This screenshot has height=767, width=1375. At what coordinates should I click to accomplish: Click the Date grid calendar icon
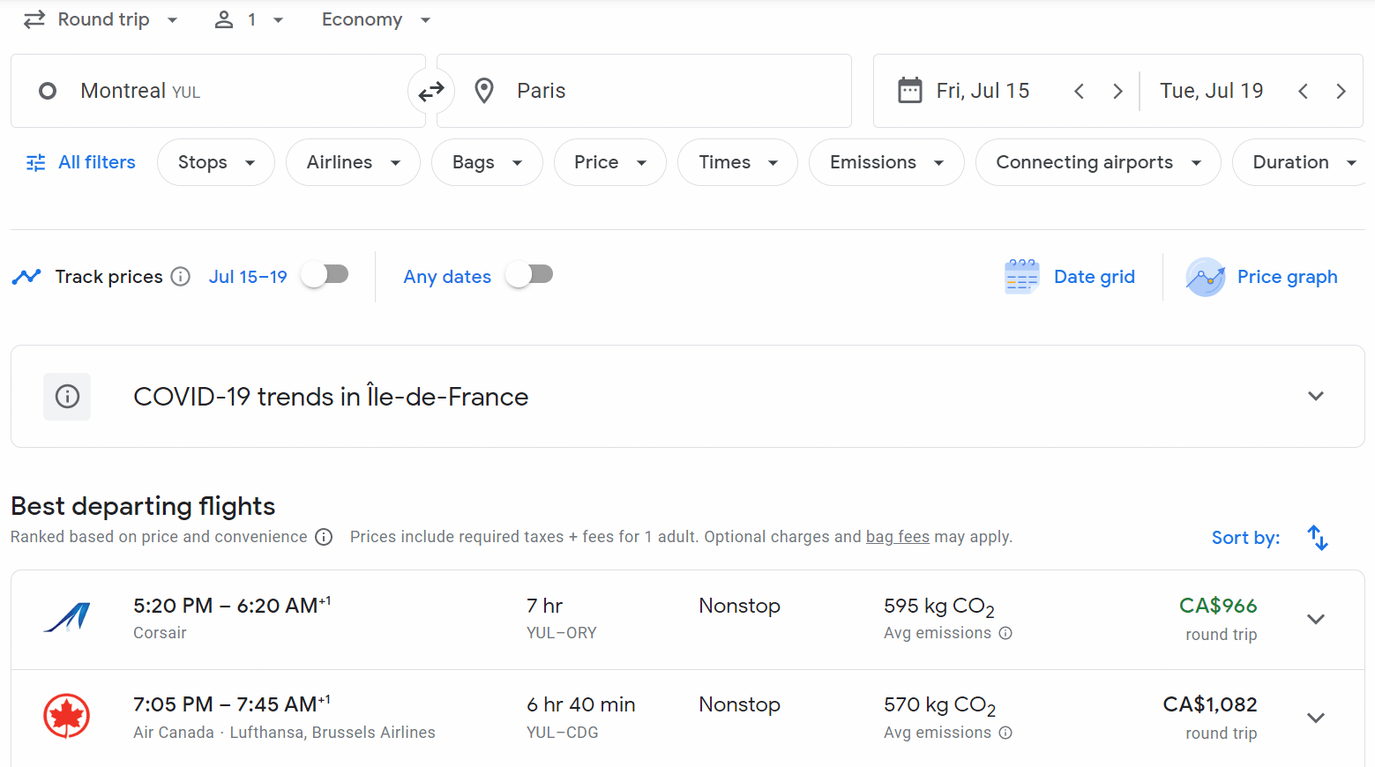[1021, 277]
